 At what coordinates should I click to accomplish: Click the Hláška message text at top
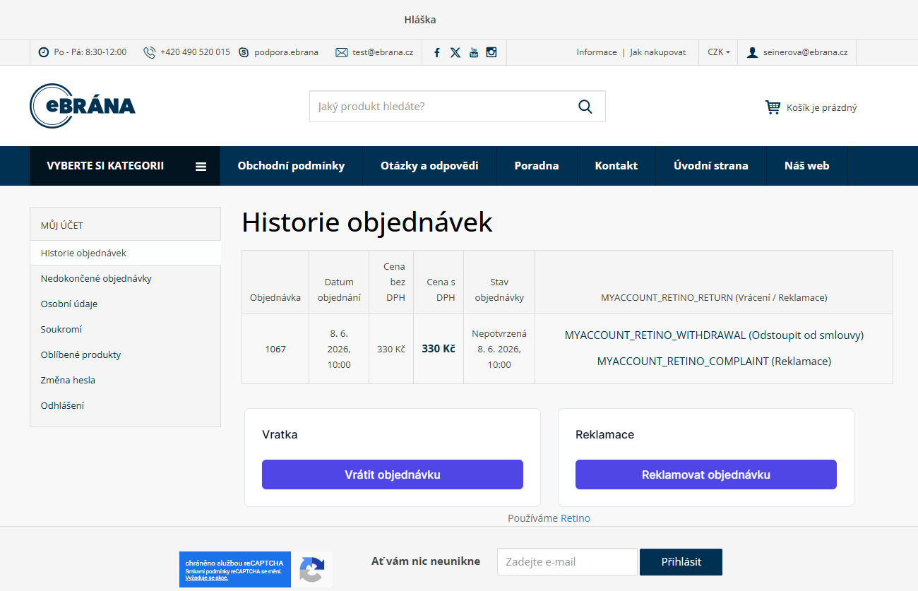420,20
